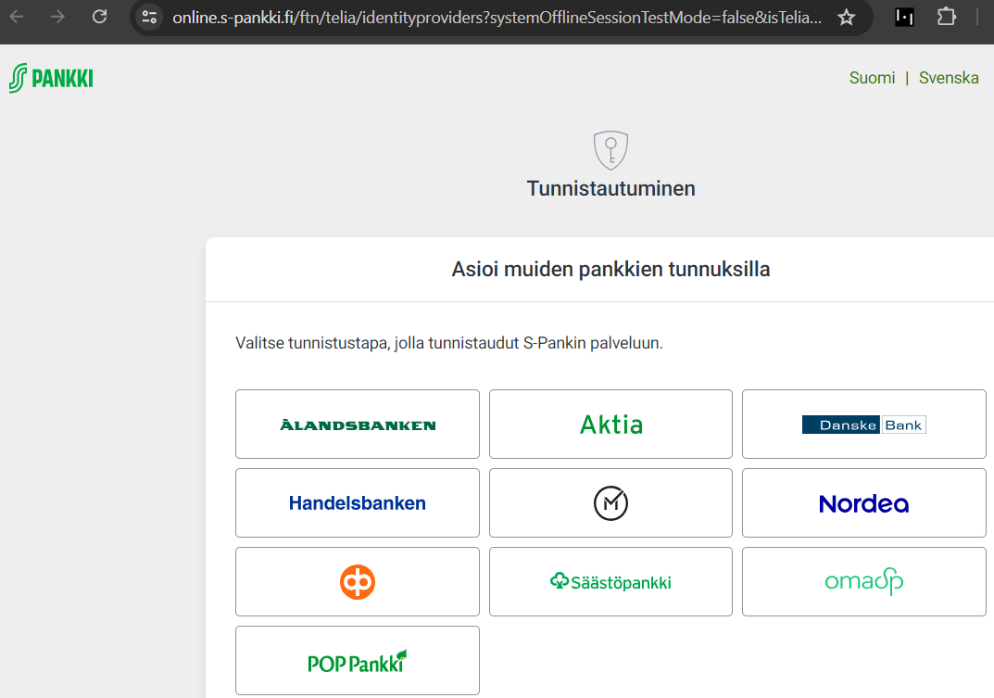Image resolution: width=994 pixels, height=698 pixels.
Task: Choose the Mobile certificate M icon
Action: tap(611, 502)
